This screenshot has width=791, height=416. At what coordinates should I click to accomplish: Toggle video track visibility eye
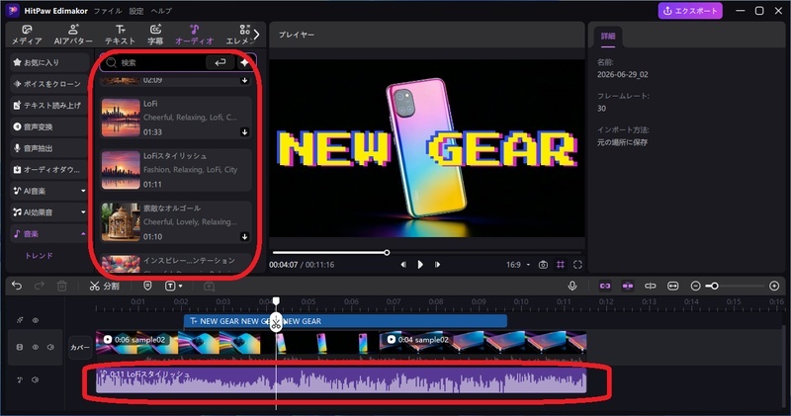point(36,347)
